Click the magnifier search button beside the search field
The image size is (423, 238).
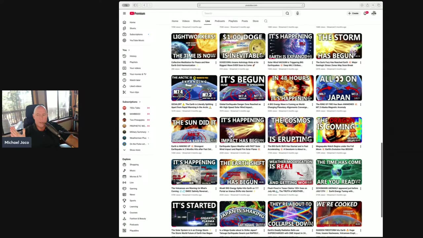pyautogui.click(x=287, y=13)
